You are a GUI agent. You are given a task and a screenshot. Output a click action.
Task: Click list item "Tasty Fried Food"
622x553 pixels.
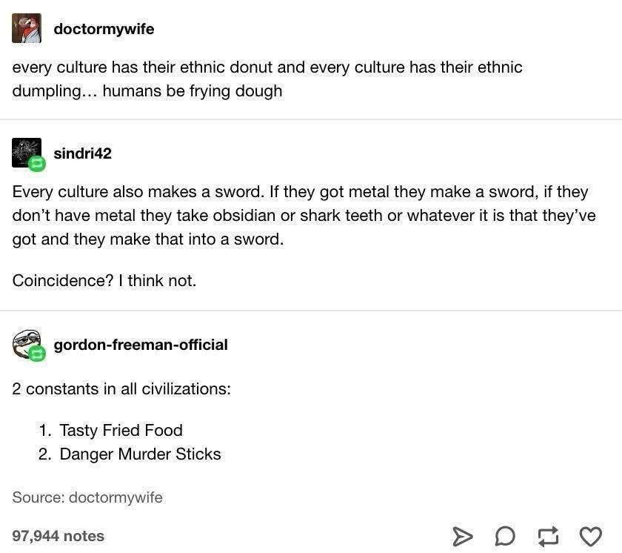click(x=121, y=430)
